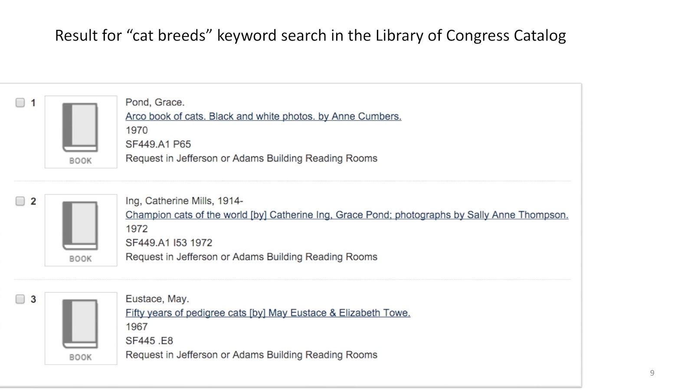This screenshot has height=390, width=694.
Task: Click call number SF449.A1 I53 1972
Action: click(x=169, y=243)
